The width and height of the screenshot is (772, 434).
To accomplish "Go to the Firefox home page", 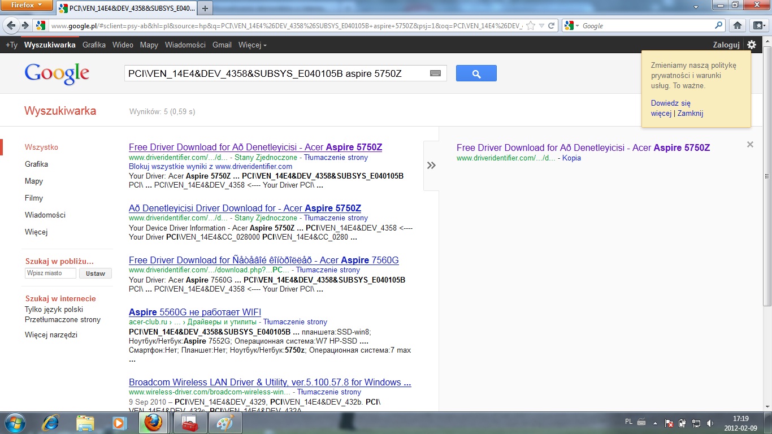I will click(737, 25).
